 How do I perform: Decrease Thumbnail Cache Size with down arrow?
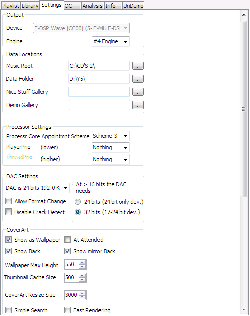coord(82,280)
